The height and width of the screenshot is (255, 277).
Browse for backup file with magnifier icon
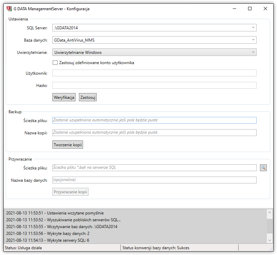(263, 168)
